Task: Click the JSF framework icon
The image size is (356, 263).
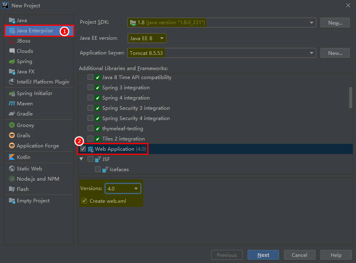Action: (98, 159)
